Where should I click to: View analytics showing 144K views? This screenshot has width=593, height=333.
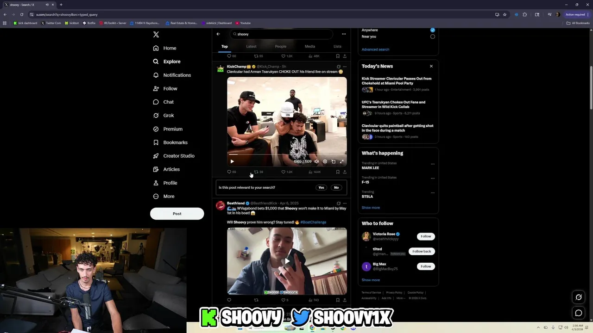click(315, 172)
